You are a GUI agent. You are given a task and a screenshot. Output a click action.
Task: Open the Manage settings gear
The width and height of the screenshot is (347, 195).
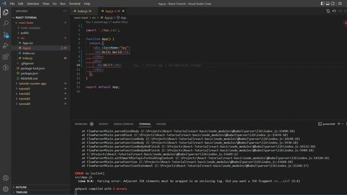coord(5,189)
